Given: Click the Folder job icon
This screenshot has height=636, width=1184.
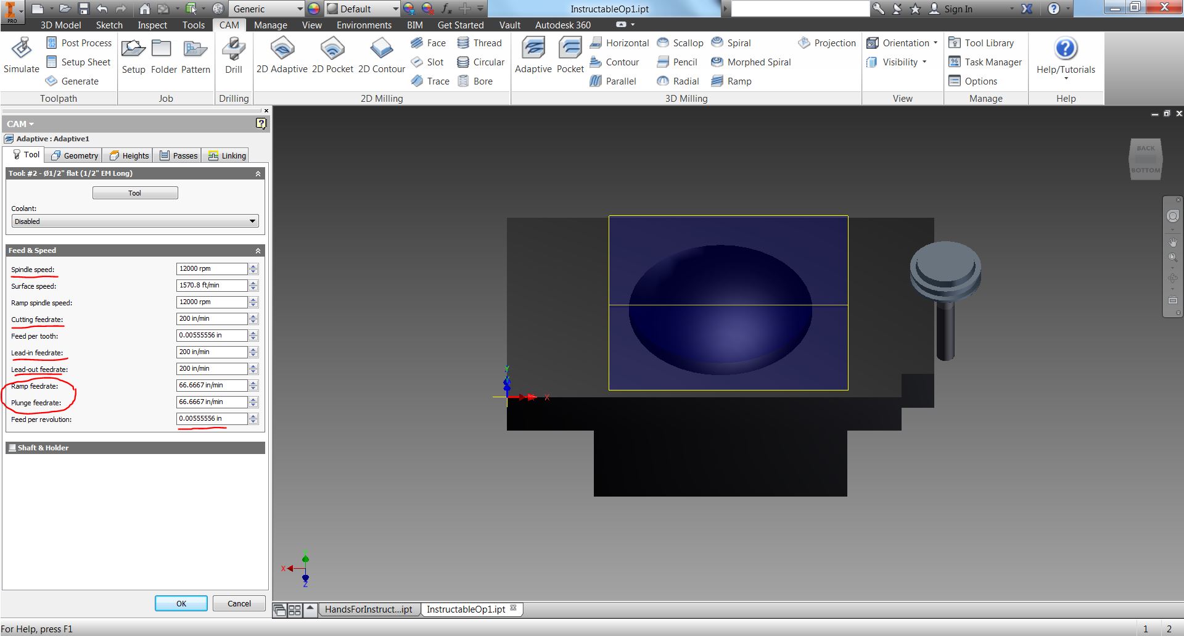Looking at the screenshot, I should [x=163, y=56].
